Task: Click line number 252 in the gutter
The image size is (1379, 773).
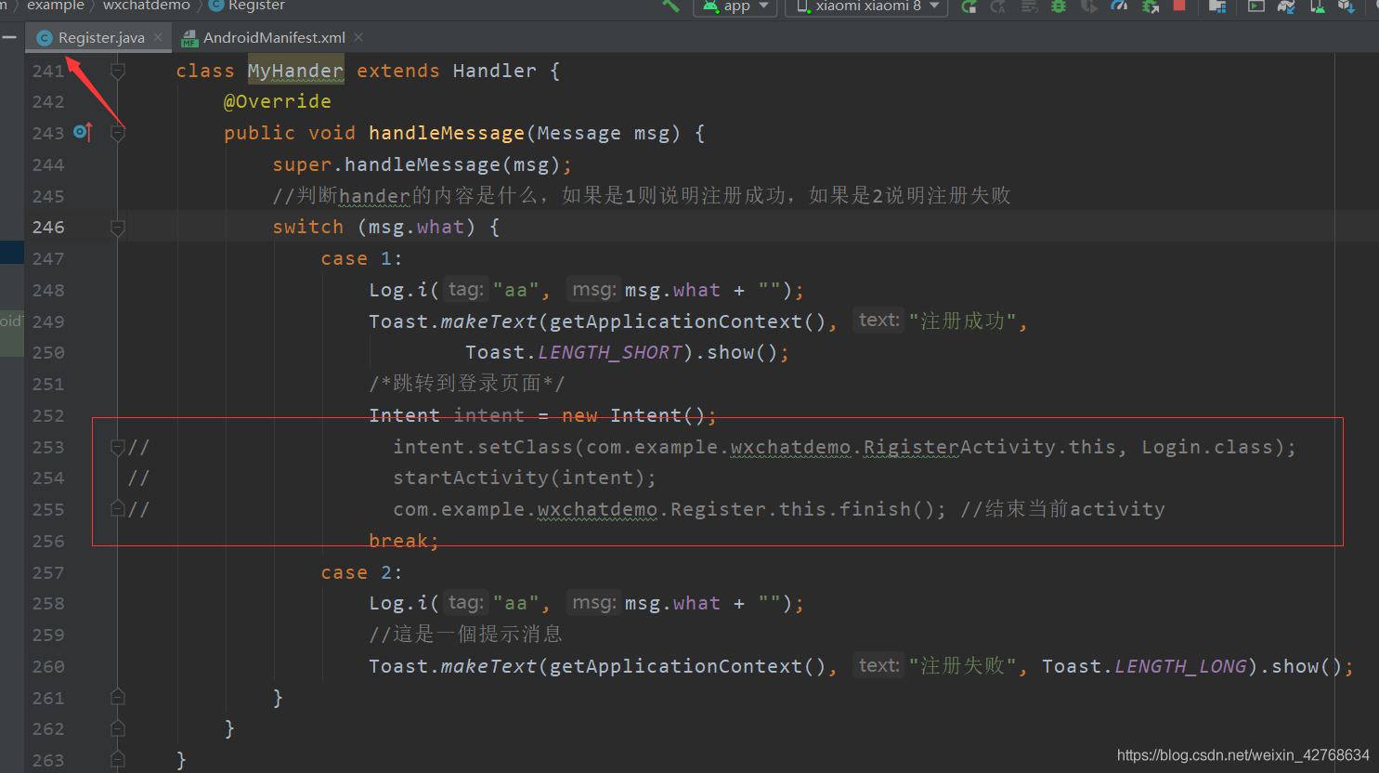Action: pyautogui.click(x=48, y=415)
